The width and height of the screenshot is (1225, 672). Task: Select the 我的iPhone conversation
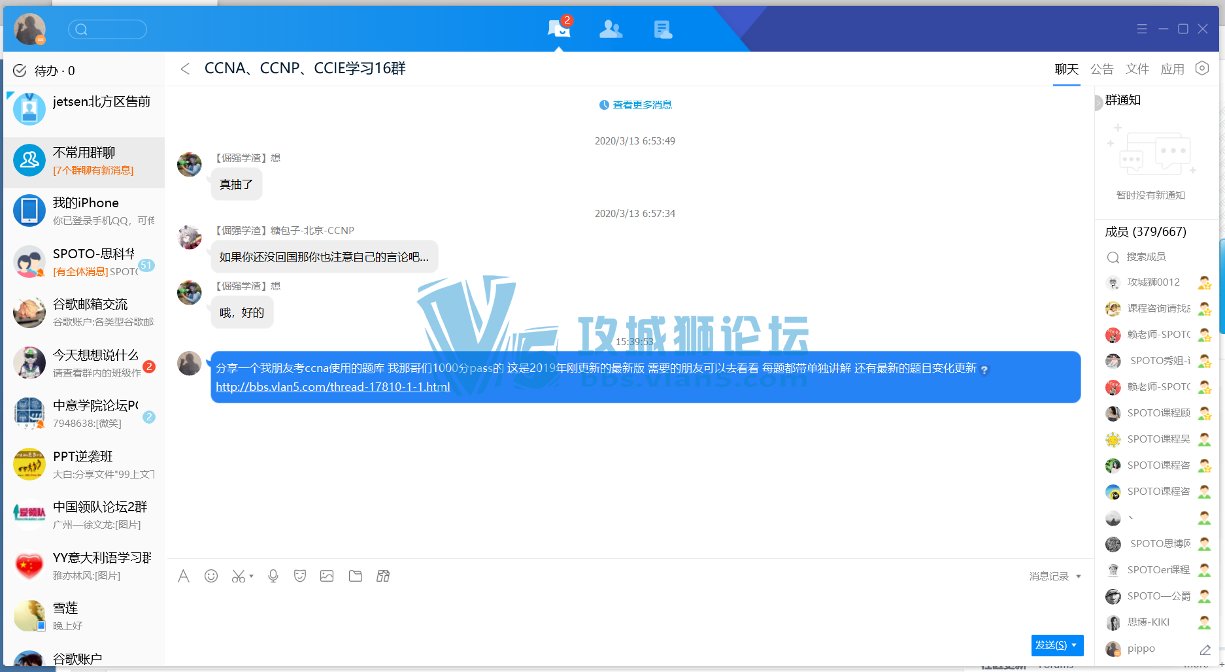(84, 210)
